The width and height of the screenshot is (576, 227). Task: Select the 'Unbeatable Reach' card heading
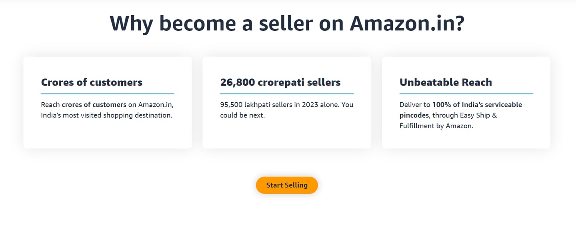(446, 82)
